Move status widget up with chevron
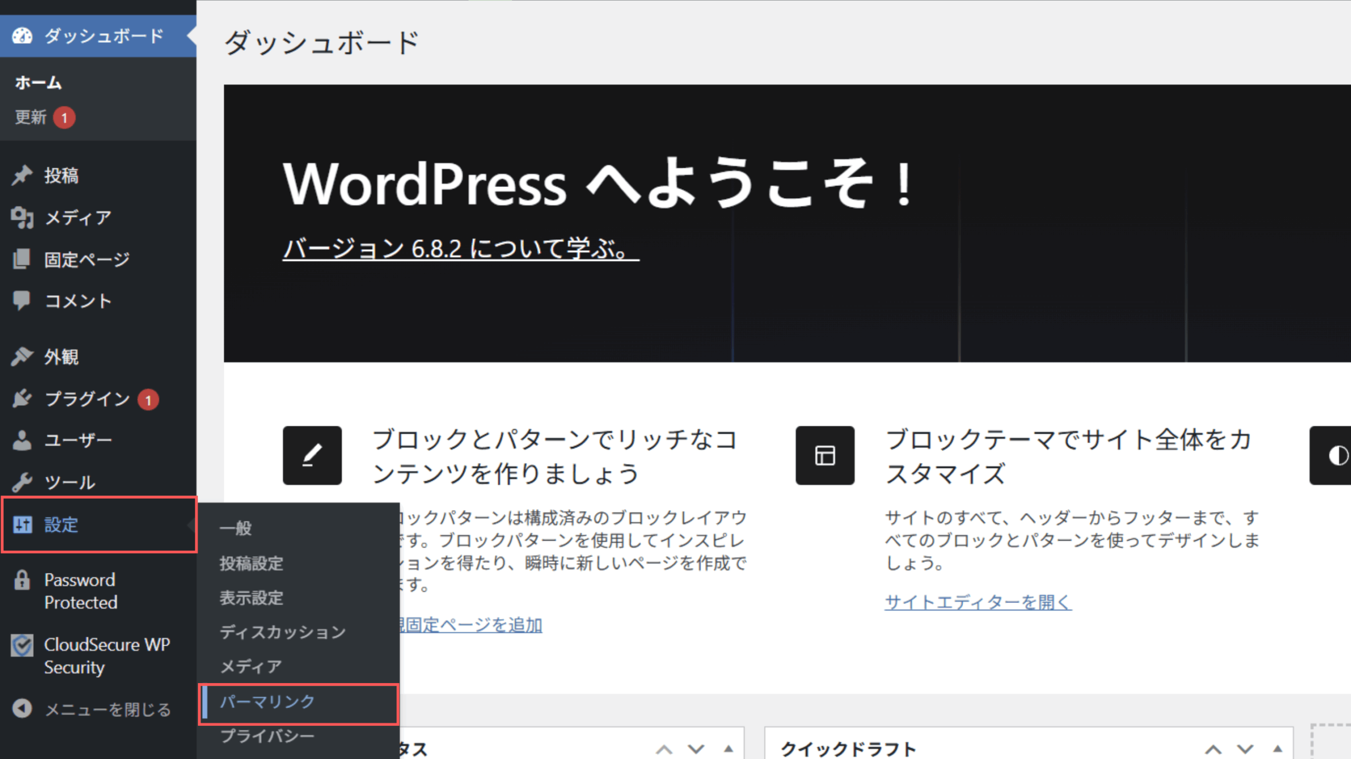The image size is (1351, 759). point(664,749)
